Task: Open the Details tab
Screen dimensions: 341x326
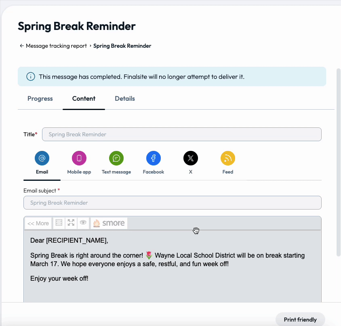Action: pos(125,99)
